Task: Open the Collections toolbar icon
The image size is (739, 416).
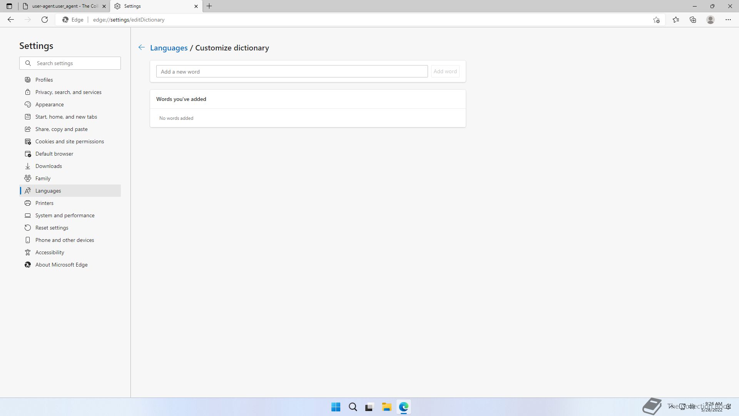Action: point(693,20)
